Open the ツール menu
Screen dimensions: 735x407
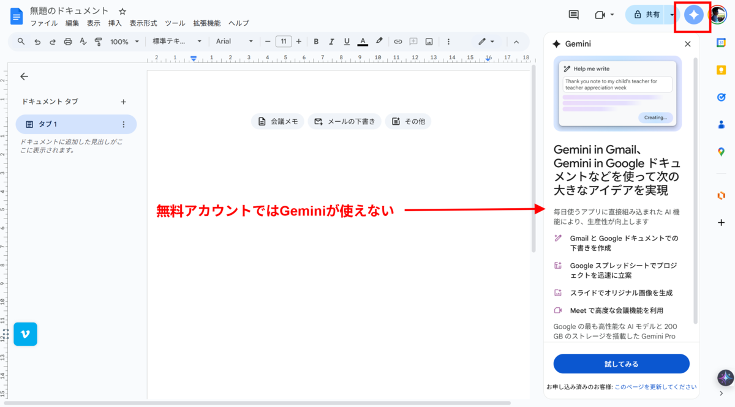tap(175, 23)
